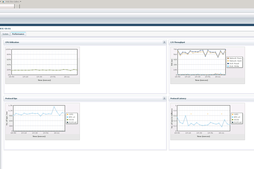Click the small empty browser tab button
This screenshot has height=169, width=254.
point(17,7)
